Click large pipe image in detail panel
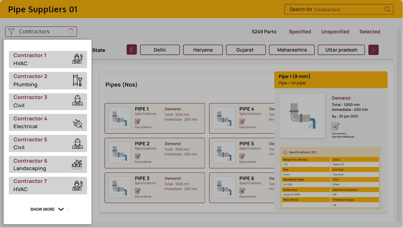 [x=303, y=116]
